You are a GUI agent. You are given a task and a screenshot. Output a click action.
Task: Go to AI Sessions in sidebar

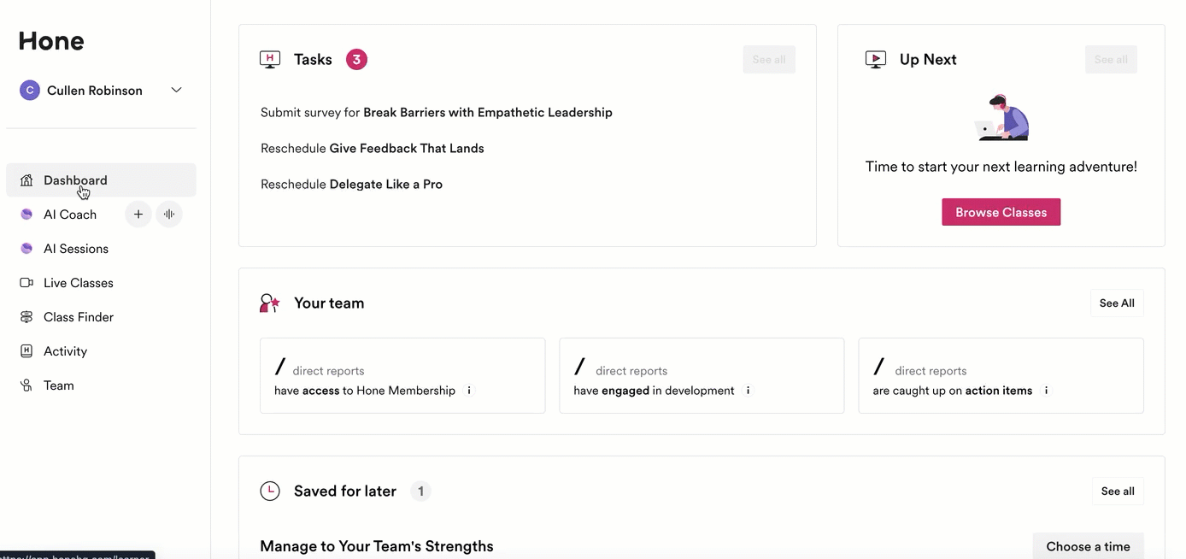tap(76, 249)
